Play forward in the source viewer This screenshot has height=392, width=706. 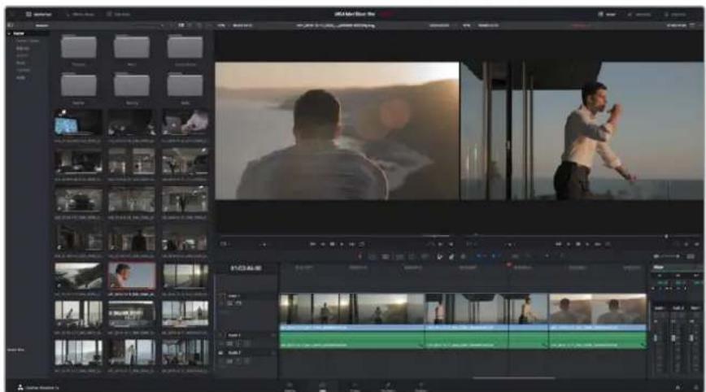pyautogui.click(x=342, y=244)
